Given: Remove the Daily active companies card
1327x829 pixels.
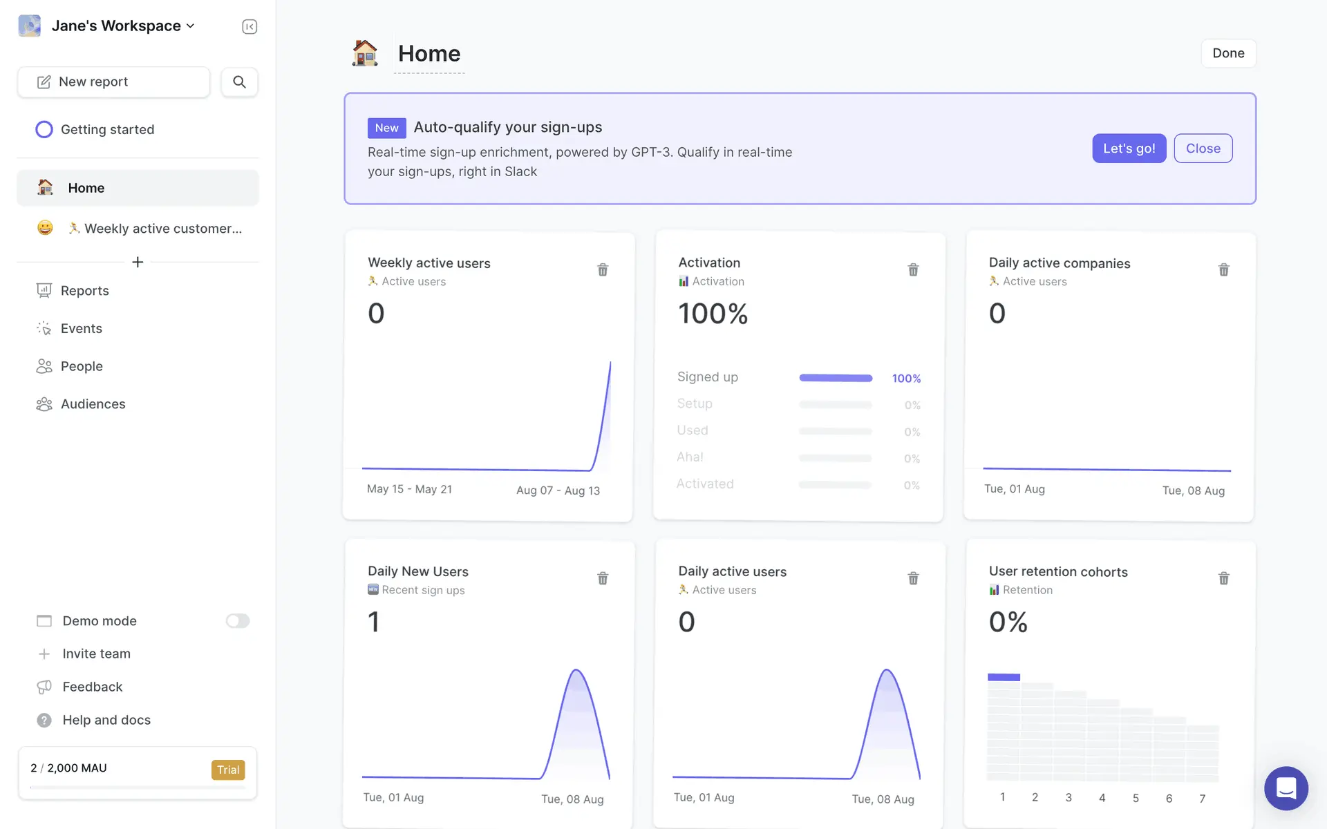Looking at the screenshot, I should [x=1223, y=269].
